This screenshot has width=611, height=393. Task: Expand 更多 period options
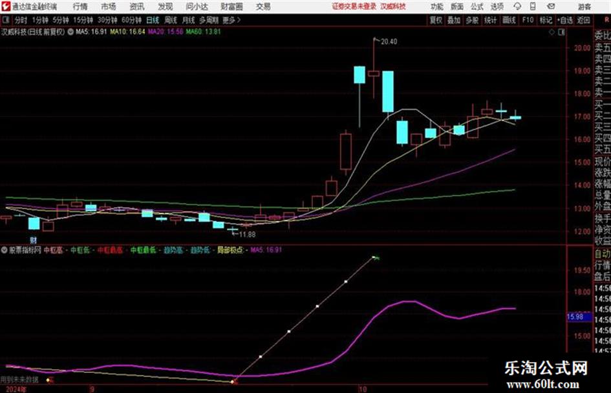click(x=231, y=20)
